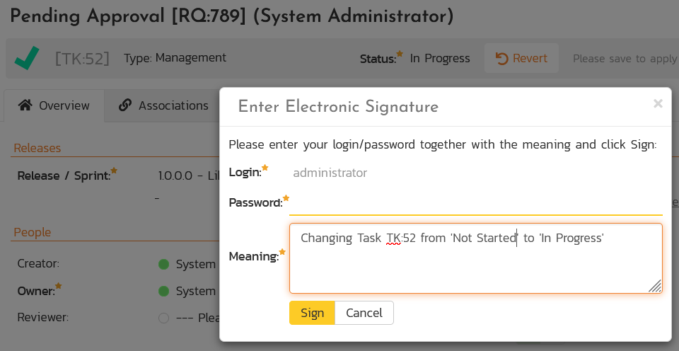This screenshot has width=679, height=351.
Task: Click the chain-link icon beside Associations
Action: click(125, 105)
